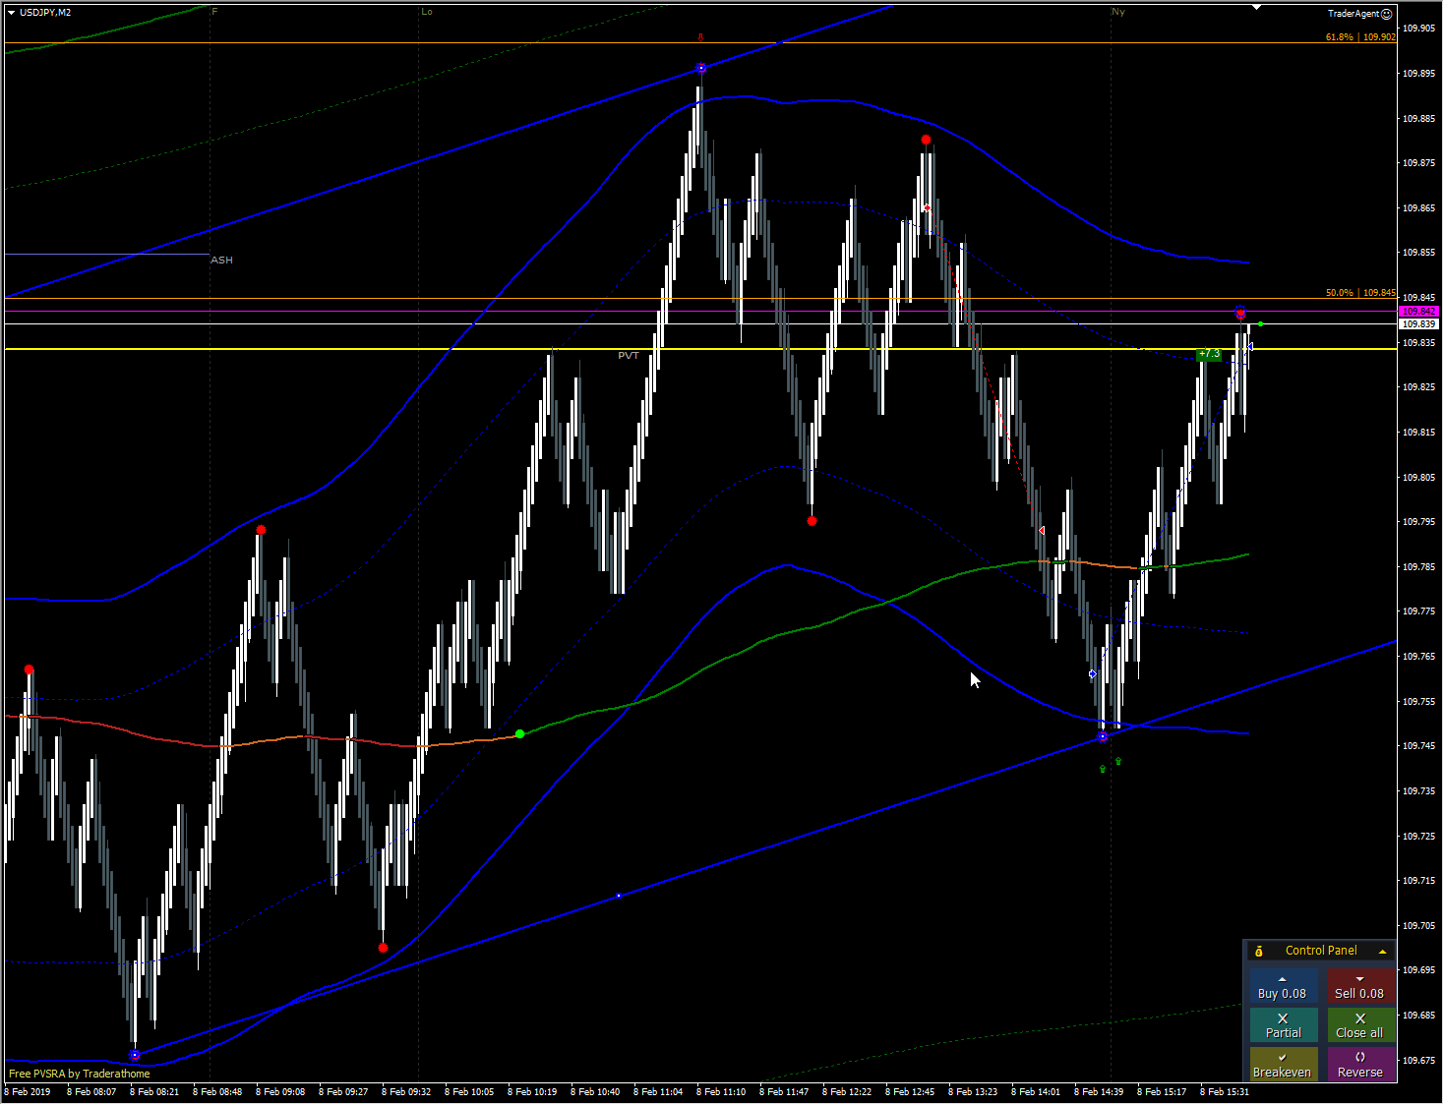Screen dimensions: 1444x1105
Task: Click the TraderAgent smiley face icon
Action: tap(1387, 14)
